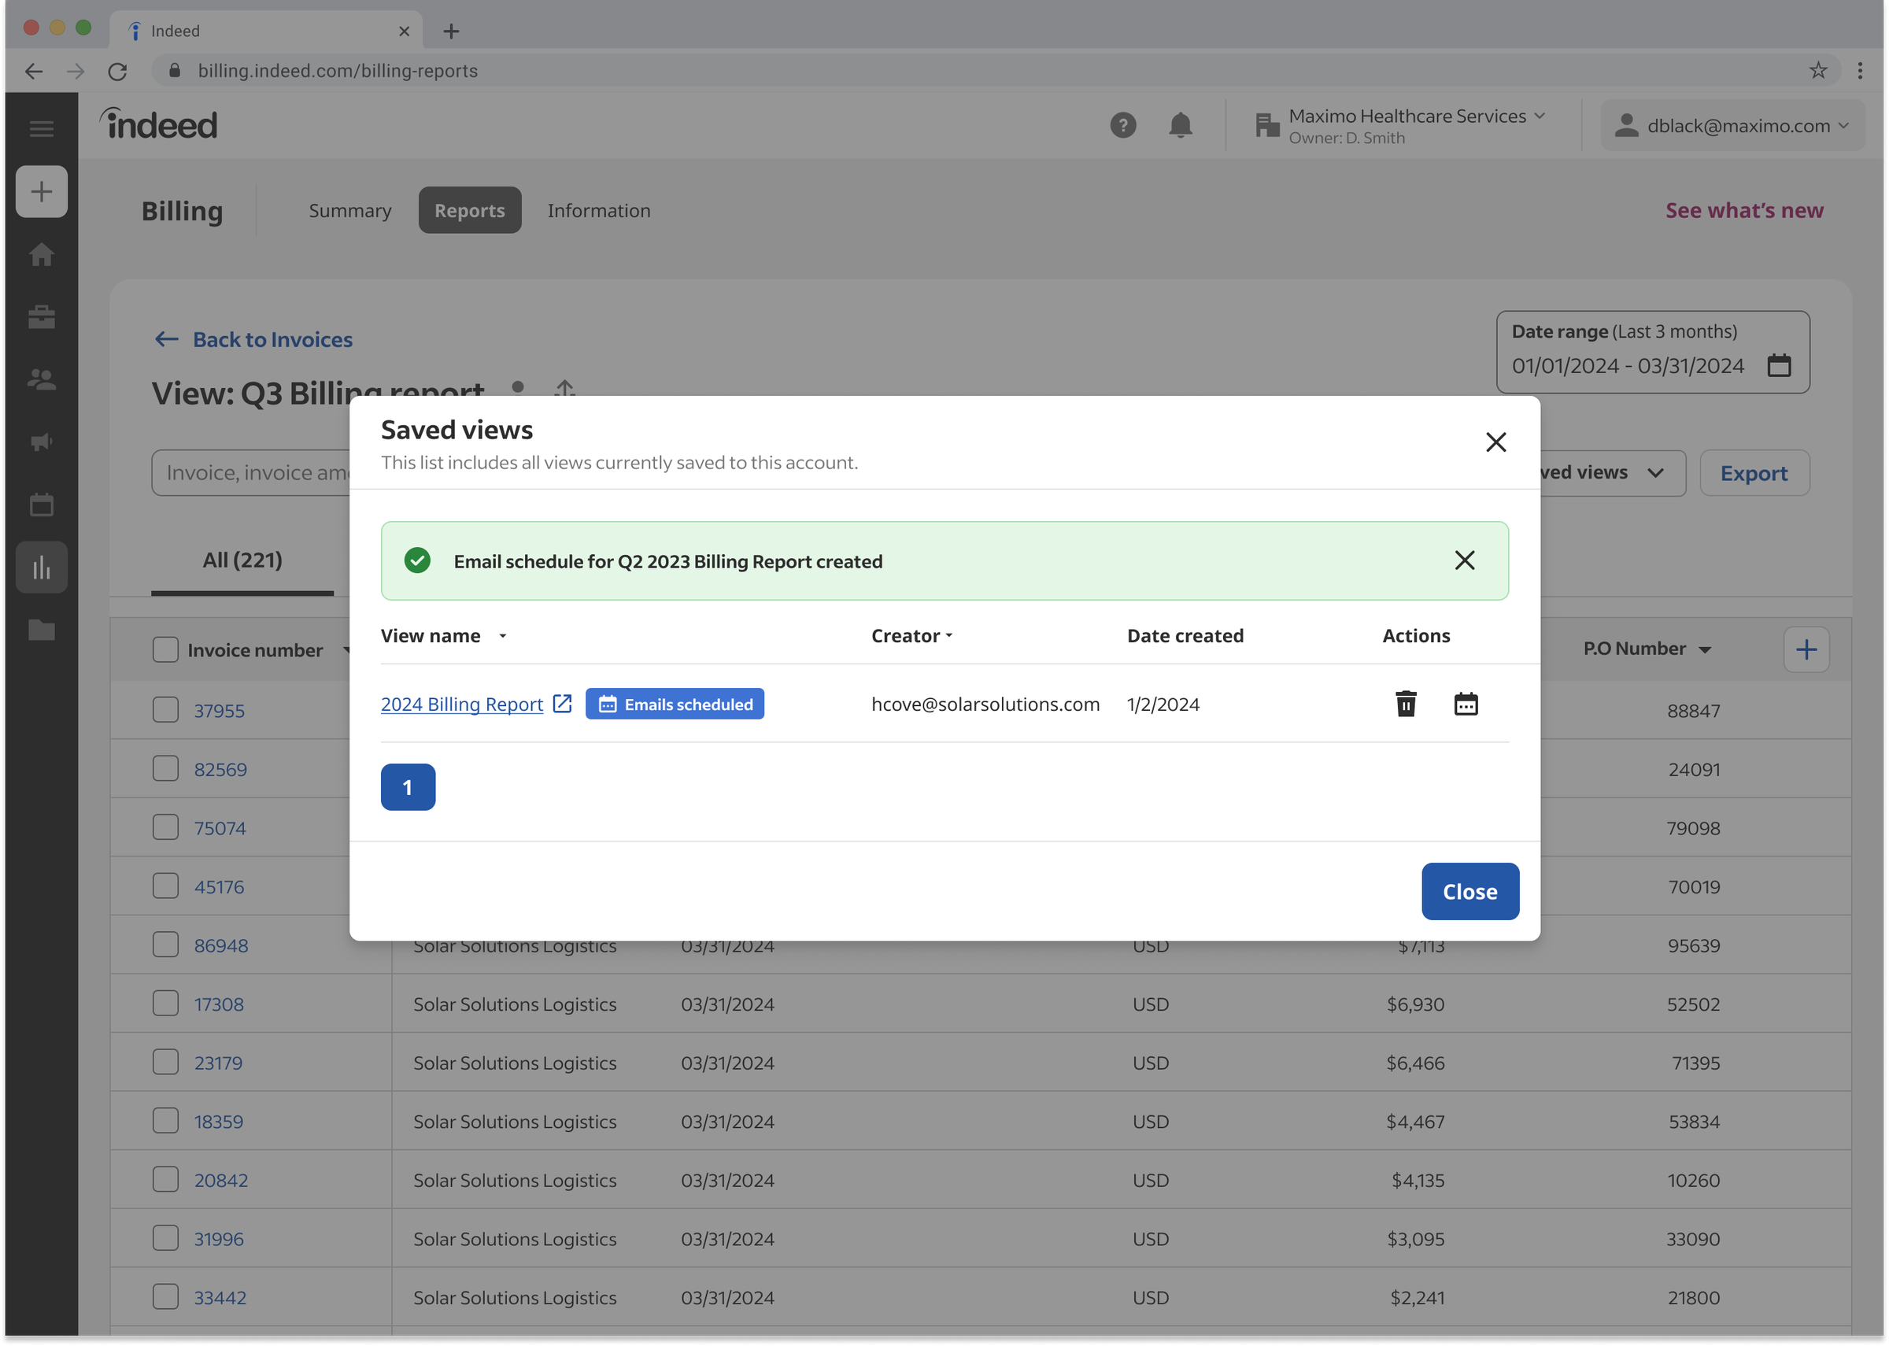Sort by Creator column
Screen dimensions: 1889x1346
click(x=911, y=636)
